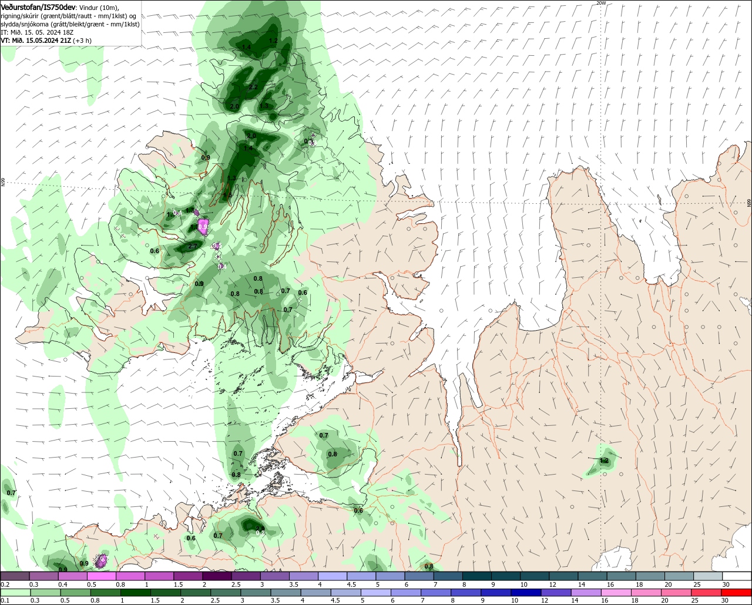The height and width of the screenshot is (605, 752).
Task: Click the 2.5 swatch in the lower rain legend row
Action: point(226,593)
